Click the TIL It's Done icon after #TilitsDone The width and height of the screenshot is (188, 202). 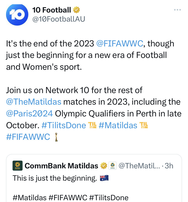click(x=92, y=125)
